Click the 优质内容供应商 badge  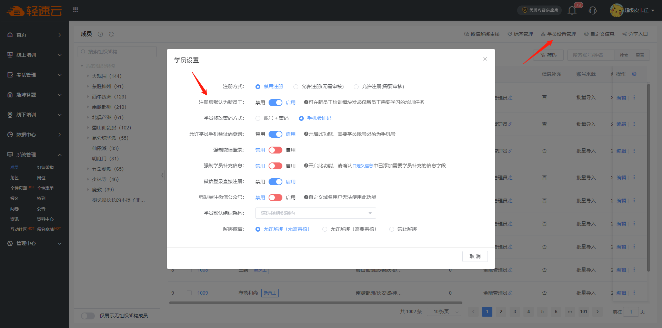click(540, 10)
